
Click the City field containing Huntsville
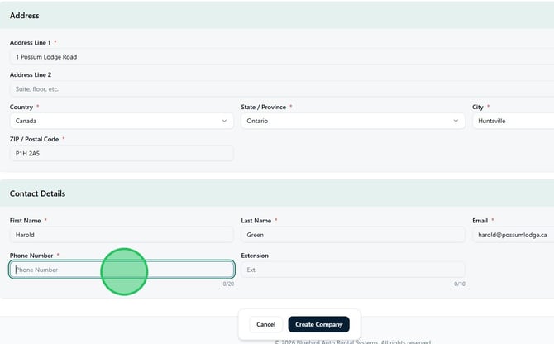point(513,121)
